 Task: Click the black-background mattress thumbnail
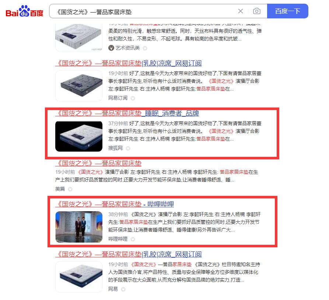coord(79,136)
